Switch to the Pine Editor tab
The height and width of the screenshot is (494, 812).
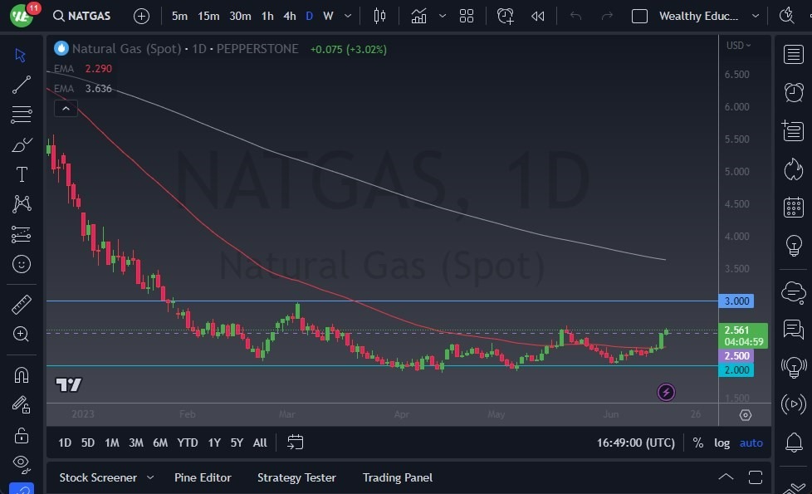point(203,477)
